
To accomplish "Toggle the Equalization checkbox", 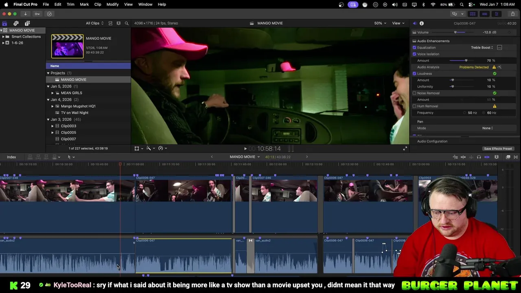I will point(414,48).
